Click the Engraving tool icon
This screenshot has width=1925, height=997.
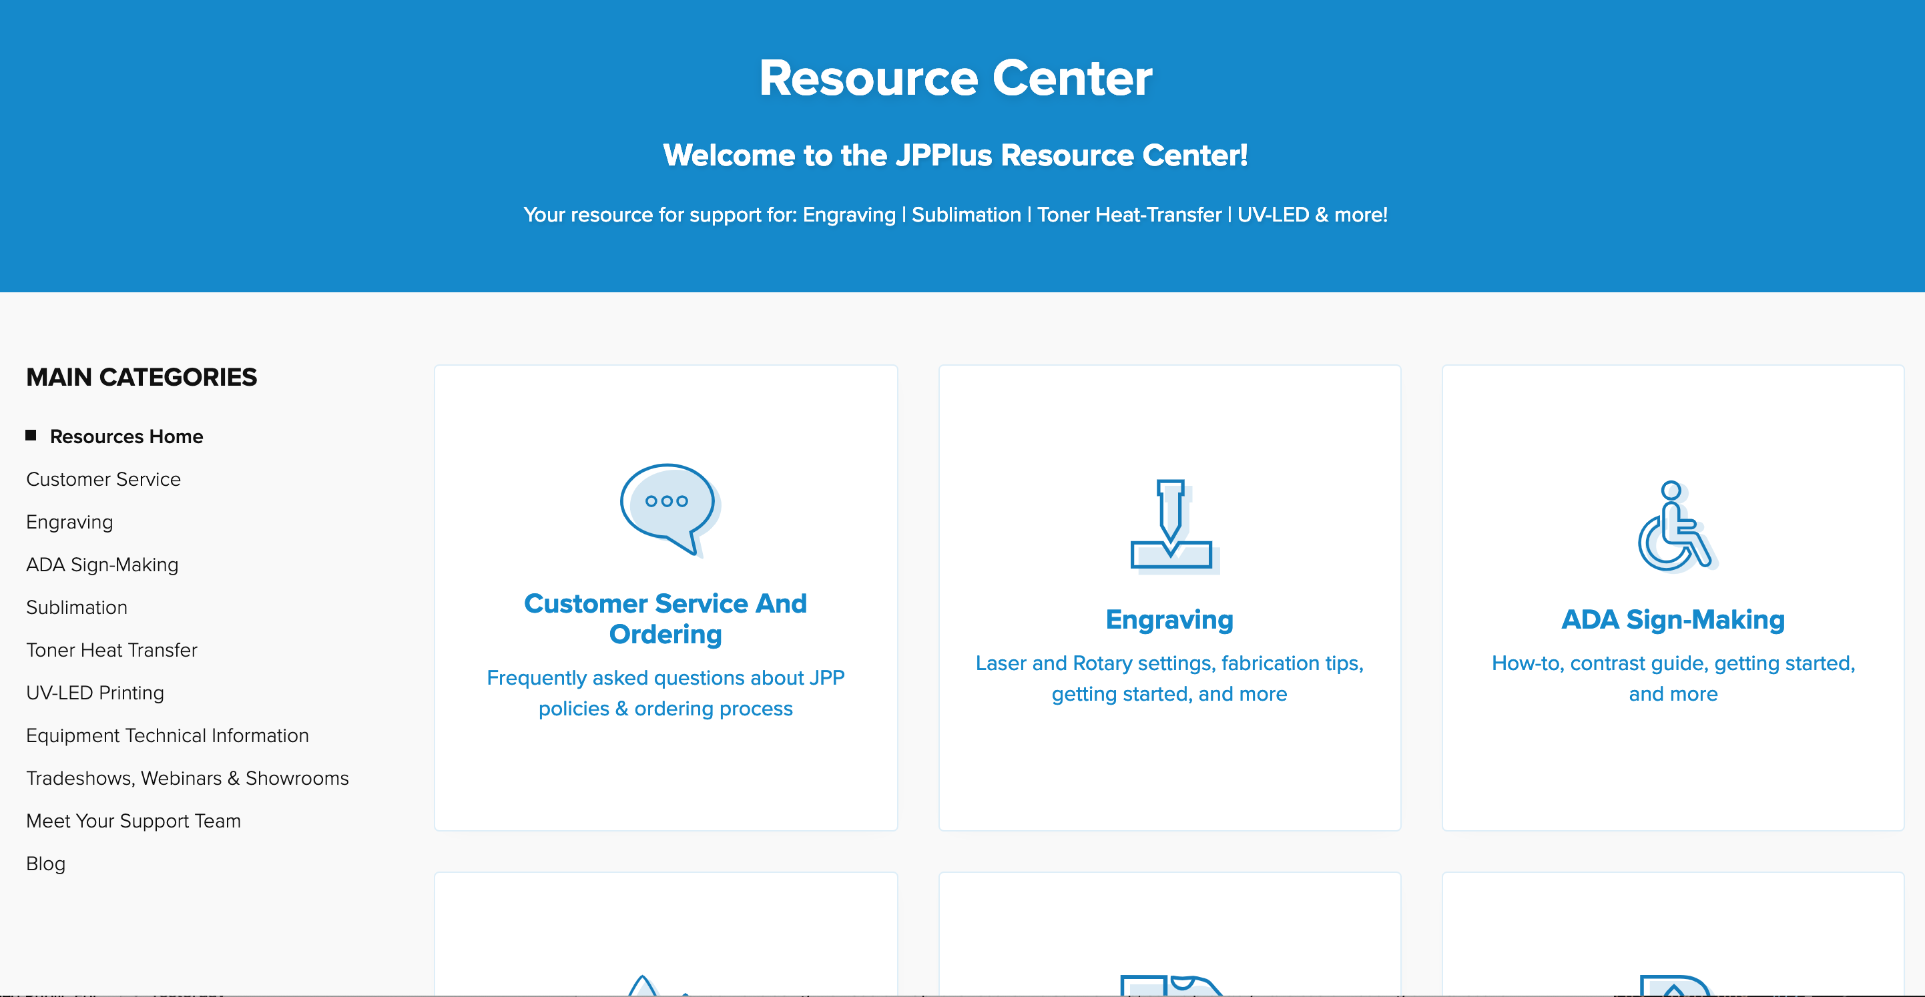[x=1174, y=526]
